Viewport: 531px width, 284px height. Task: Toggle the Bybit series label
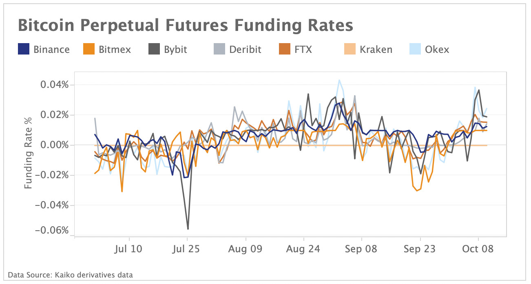tap(175, 50)
